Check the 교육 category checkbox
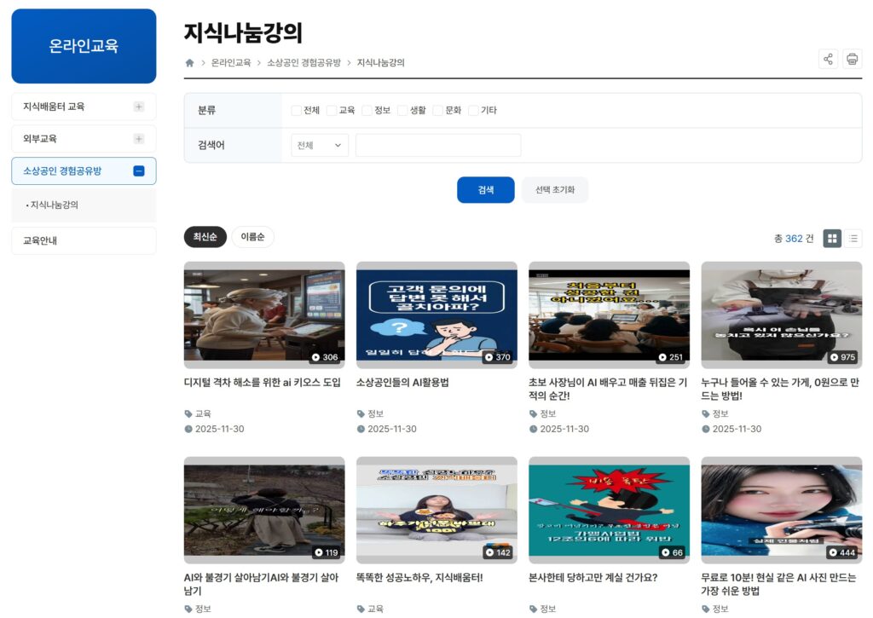This screenshot has height=618, width=873. 332,110
